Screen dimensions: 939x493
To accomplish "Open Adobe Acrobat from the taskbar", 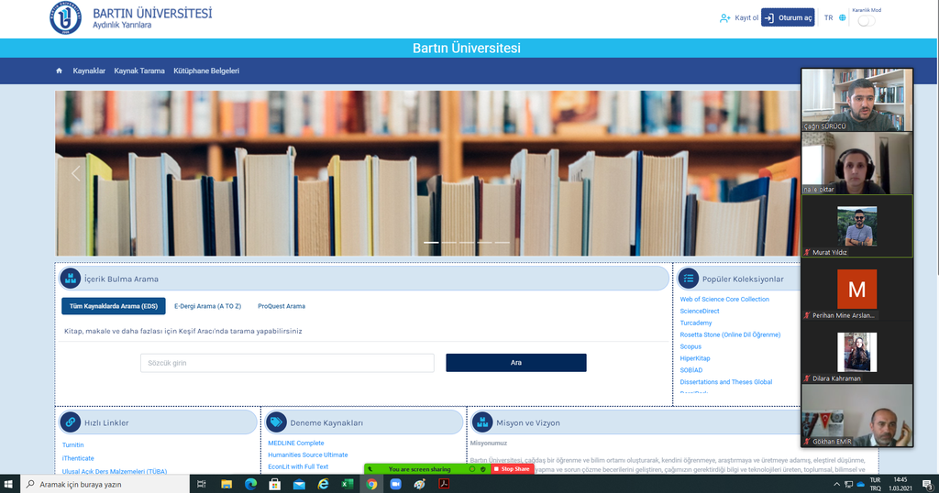I will [444, 484].
